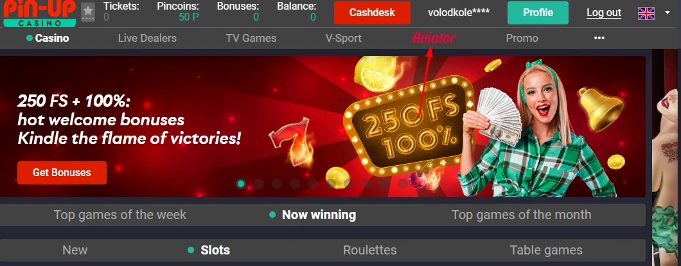This screenshot has width=681, height=266.
Task: Select the second banner carousel dot
Action: [259, 183]
